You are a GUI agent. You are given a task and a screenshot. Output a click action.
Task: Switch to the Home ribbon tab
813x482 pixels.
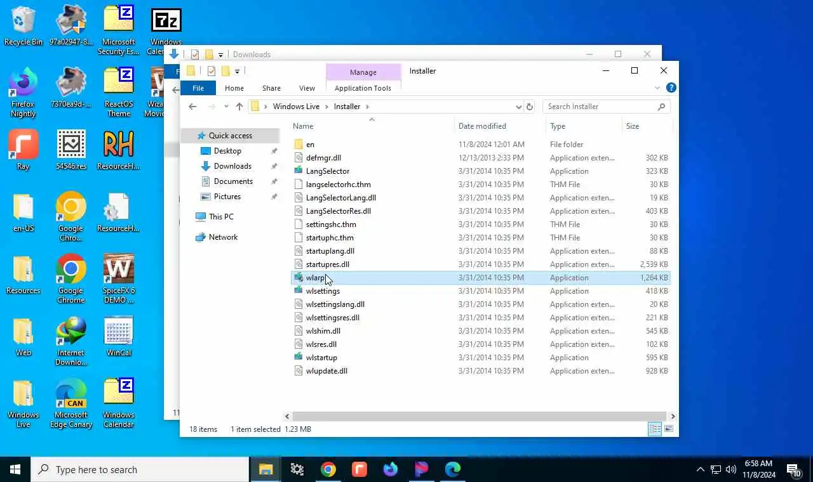[x=234, y=88]
